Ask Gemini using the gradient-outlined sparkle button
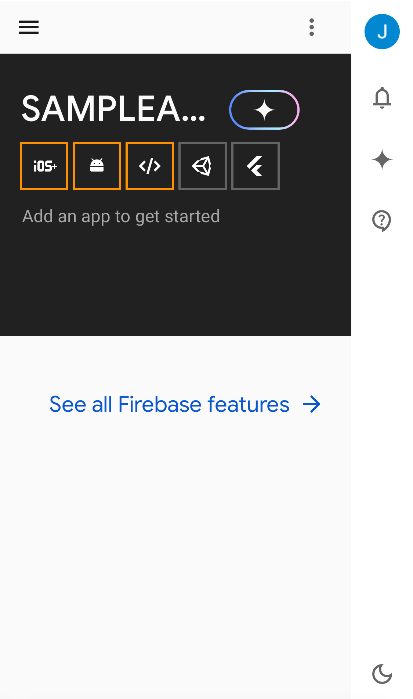 (264, 109)
